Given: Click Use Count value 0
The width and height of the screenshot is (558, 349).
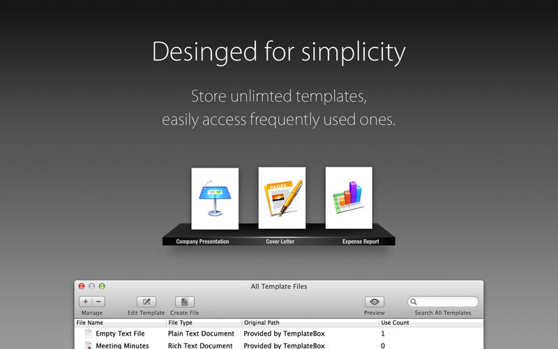Looking at the screenshot, I should tap(383, 346).
